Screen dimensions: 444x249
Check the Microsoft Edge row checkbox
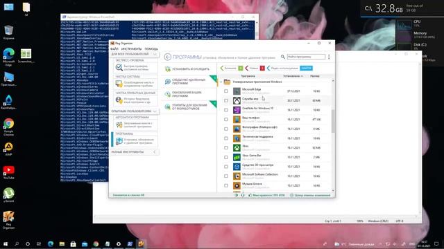pyautogui.click(x=225, y=91)
